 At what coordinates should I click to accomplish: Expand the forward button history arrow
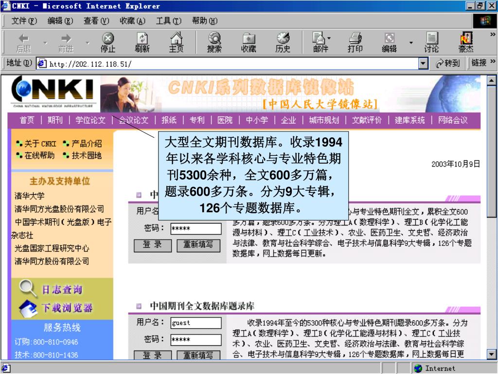pyautogui.click(x=88, y=43)
